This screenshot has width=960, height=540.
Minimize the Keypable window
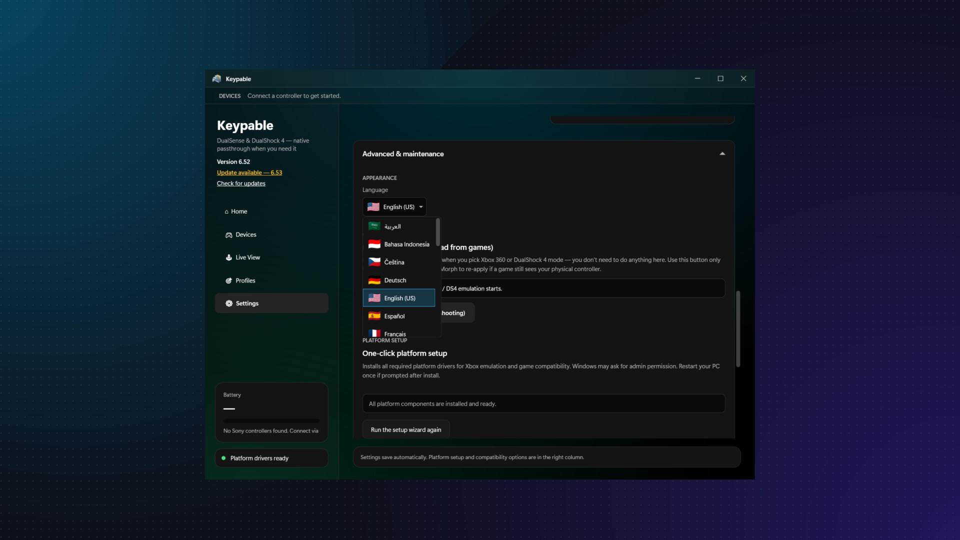click(697, 78)
